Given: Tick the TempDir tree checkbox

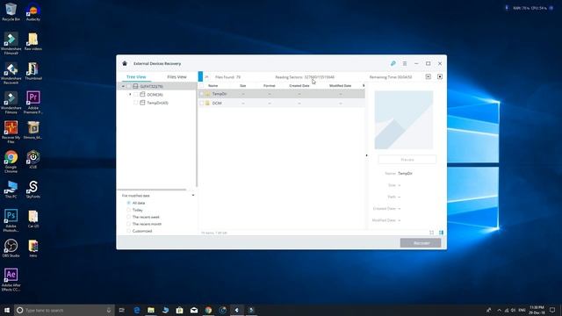Looking at the screenshot, I should click(x=136, y=103).
